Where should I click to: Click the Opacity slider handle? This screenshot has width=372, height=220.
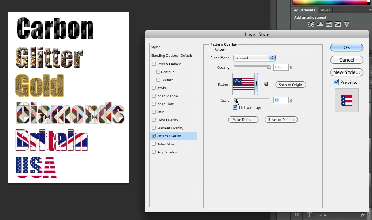pos(269,67)
